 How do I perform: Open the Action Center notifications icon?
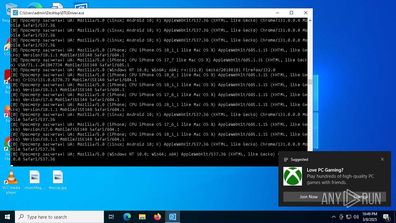click(x=386, y=217)
